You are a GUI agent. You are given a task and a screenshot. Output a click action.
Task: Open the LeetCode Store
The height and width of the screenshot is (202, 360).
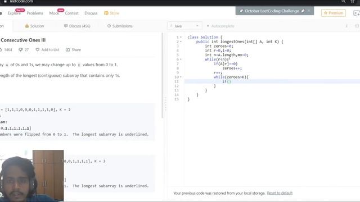(112, 13)
